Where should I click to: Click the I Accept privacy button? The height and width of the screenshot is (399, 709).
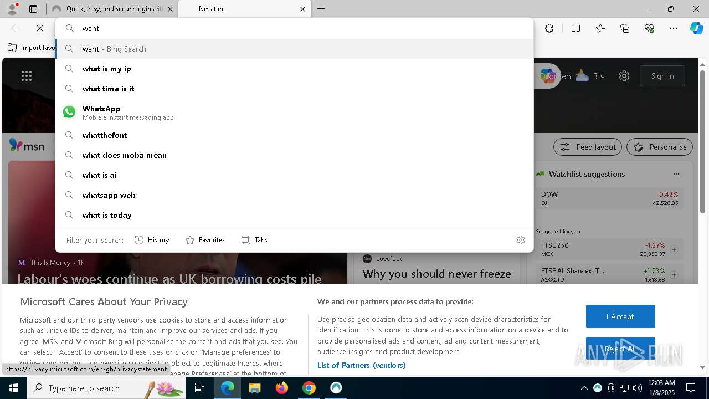pos(620,316)
